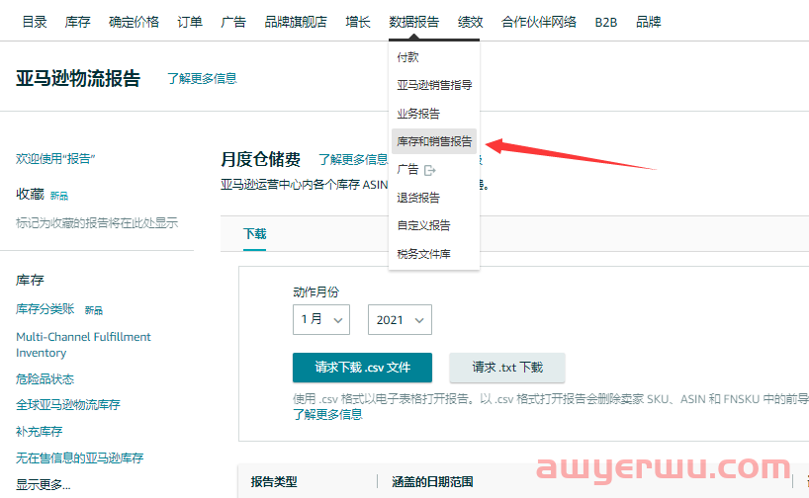
Task: Open the B2B menu
Action: coord(605,22)
